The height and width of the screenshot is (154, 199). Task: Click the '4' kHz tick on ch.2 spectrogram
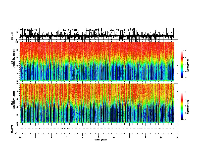click(18, 107)
